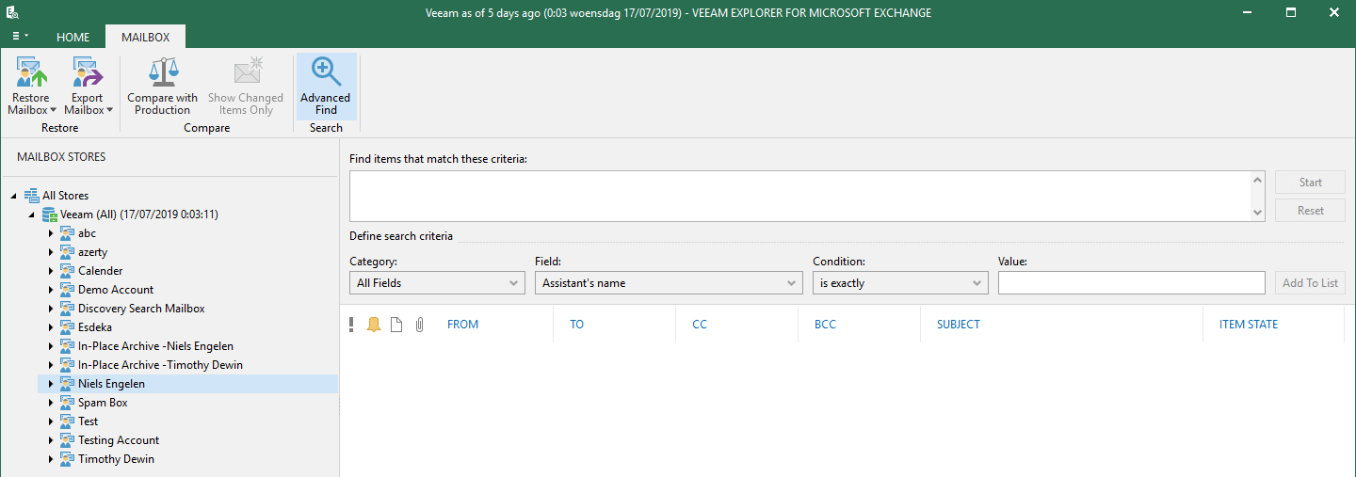Expand In-Place Archive -Timothy Dewin node
This screenshot has width=1356, height=477.
51,365
